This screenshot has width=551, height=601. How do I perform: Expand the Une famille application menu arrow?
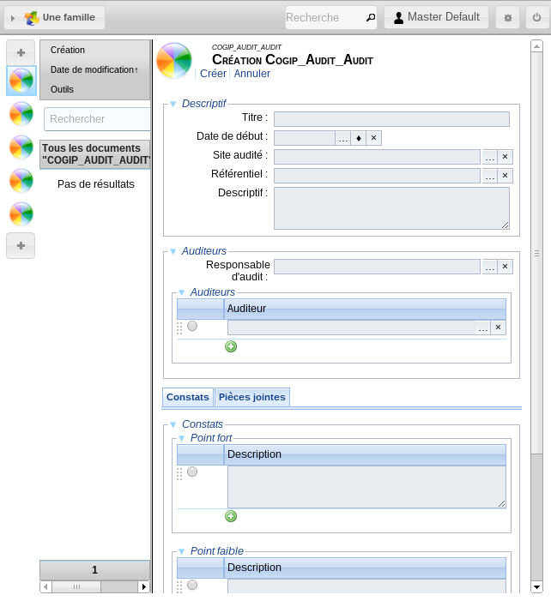point(13,18)
